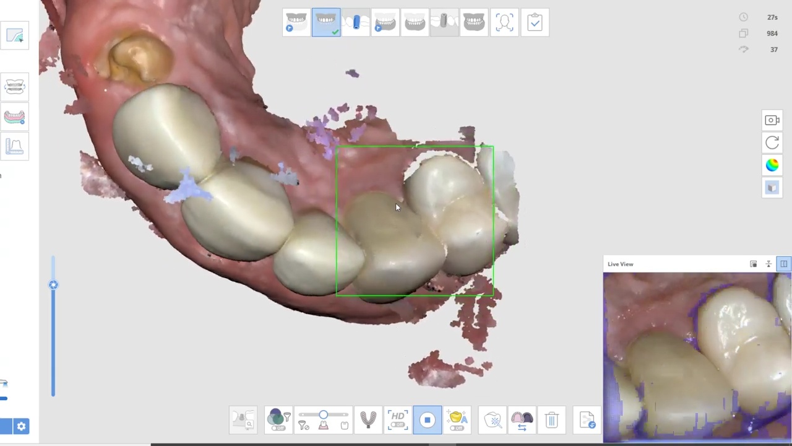Click the swap maxilla and mandible icon
Image resolution: width=792 pixels, height=446 pixels.
tap(522, 420)
